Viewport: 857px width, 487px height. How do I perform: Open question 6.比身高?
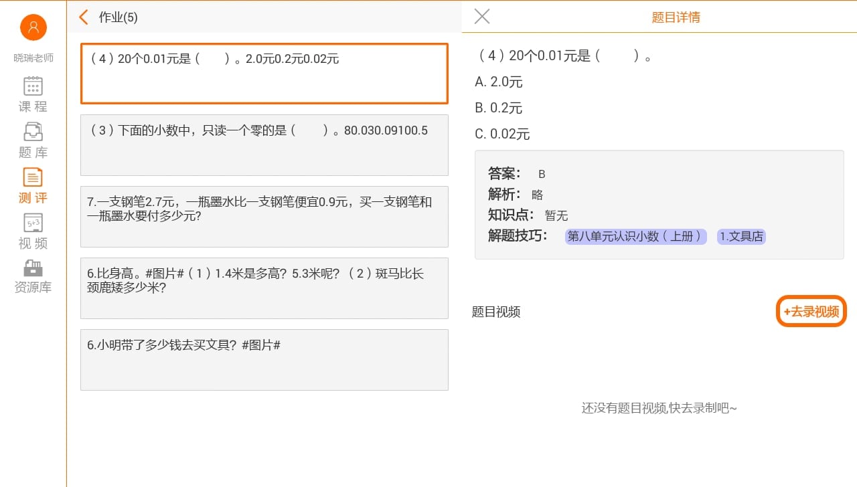264,288
